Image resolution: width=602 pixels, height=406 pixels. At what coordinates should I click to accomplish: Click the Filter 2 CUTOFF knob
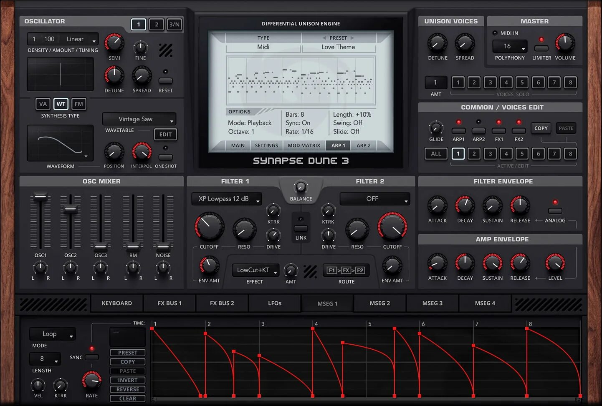(392, 227)
